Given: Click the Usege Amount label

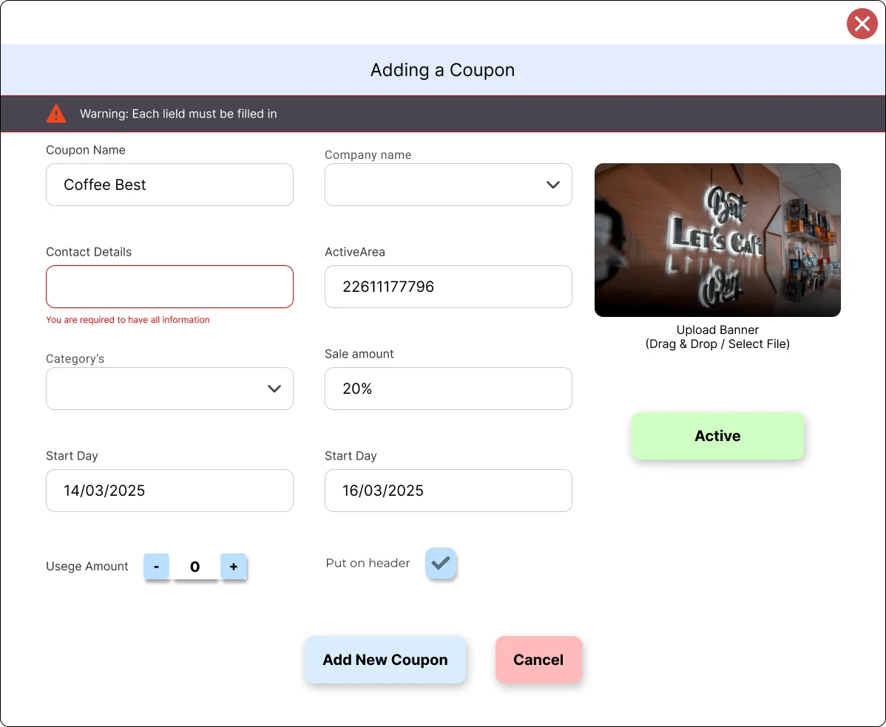Looking at the screenshot, I should click(87, 566).
